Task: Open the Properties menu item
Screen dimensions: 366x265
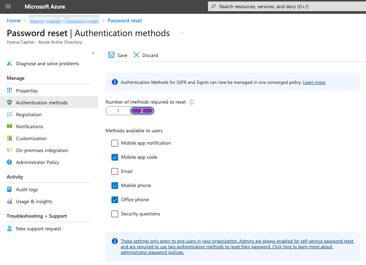Action: tap(27, 91)
